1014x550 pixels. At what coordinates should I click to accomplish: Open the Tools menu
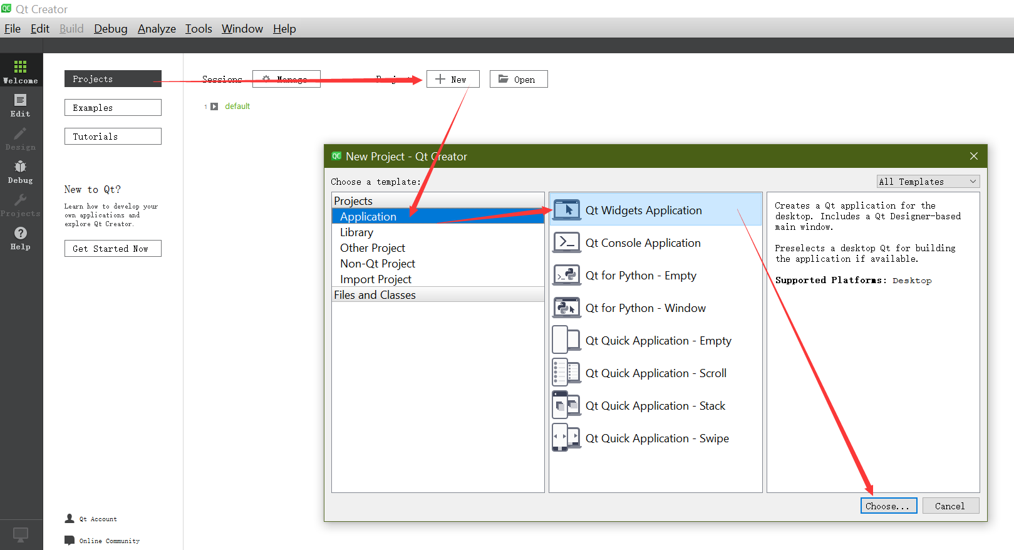pyautogui.click(x=199, y=29)
